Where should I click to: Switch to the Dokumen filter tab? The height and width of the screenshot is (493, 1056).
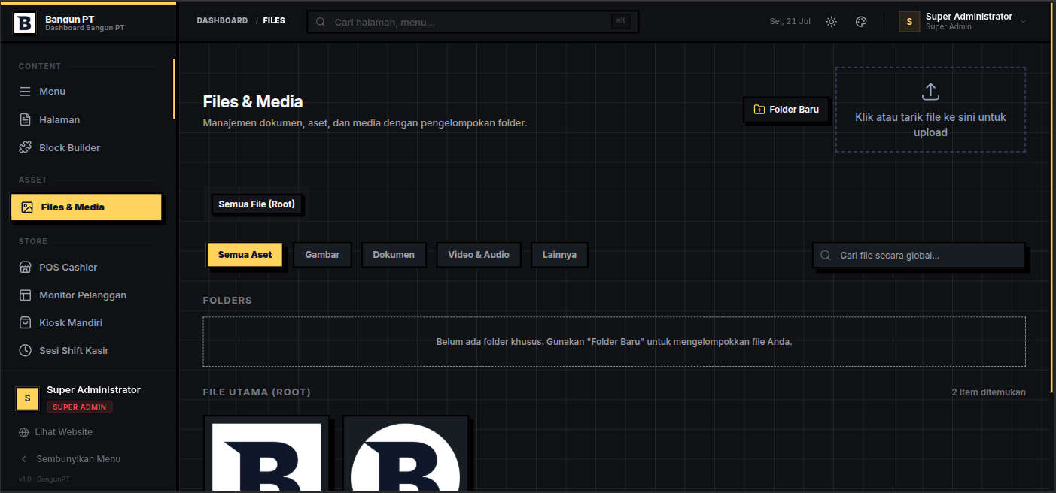[x=394, y=255]
